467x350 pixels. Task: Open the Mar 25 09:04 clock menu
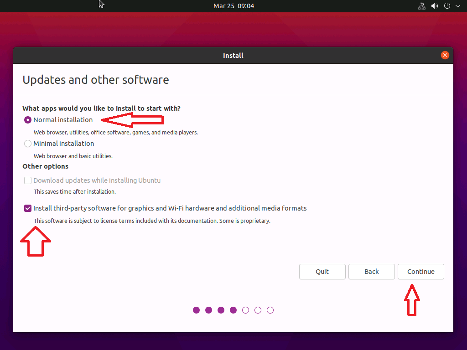[x=233, y=6]
